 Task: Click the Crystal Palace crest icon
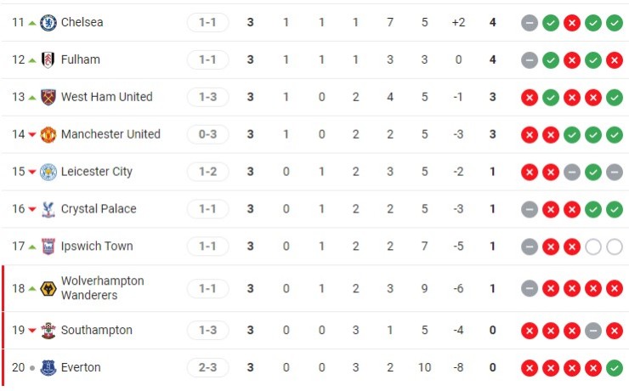coord(48,209)
